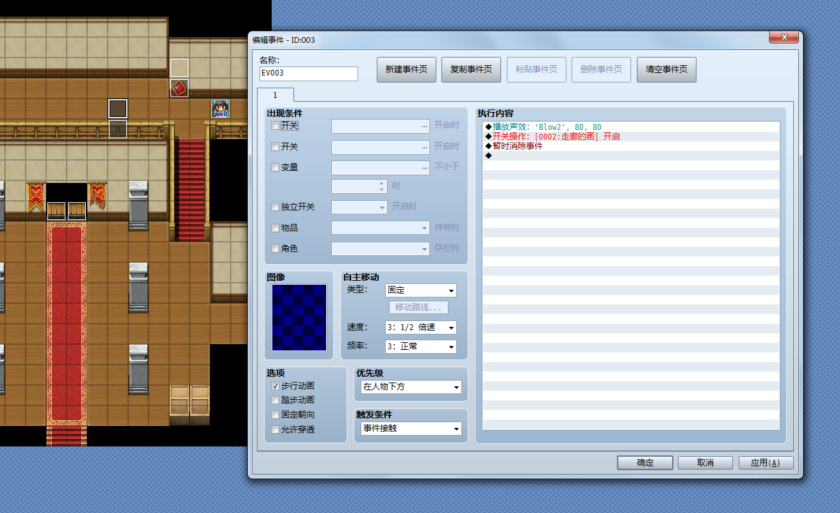The width and height of the screenshot is (840, 513).
Task: Select the 开关操作 [0002:走廊的画] command line
Action: [631, 137]
